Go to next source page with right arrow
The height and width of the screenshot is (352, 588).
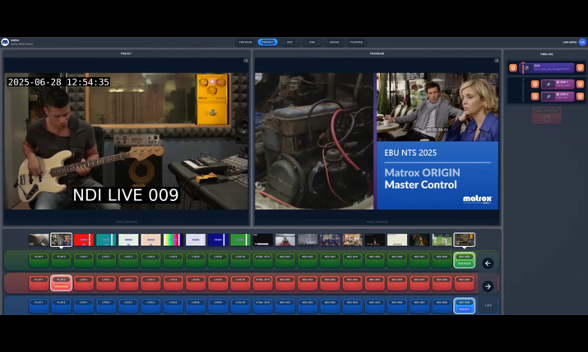488,286
